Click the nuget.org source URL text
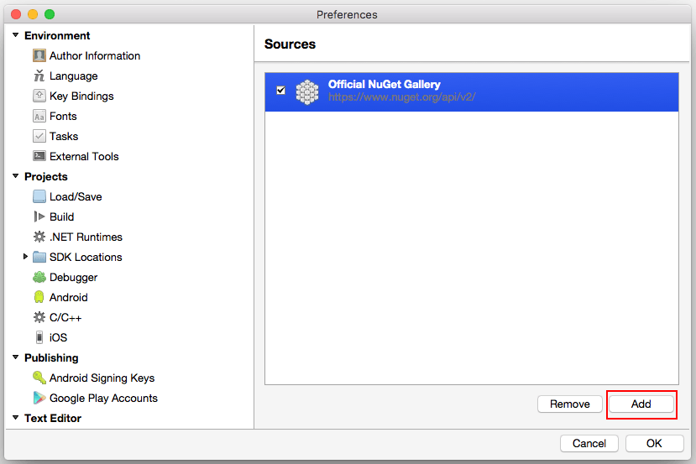This screenshot has height=464, width=696. tap(401, 97)
